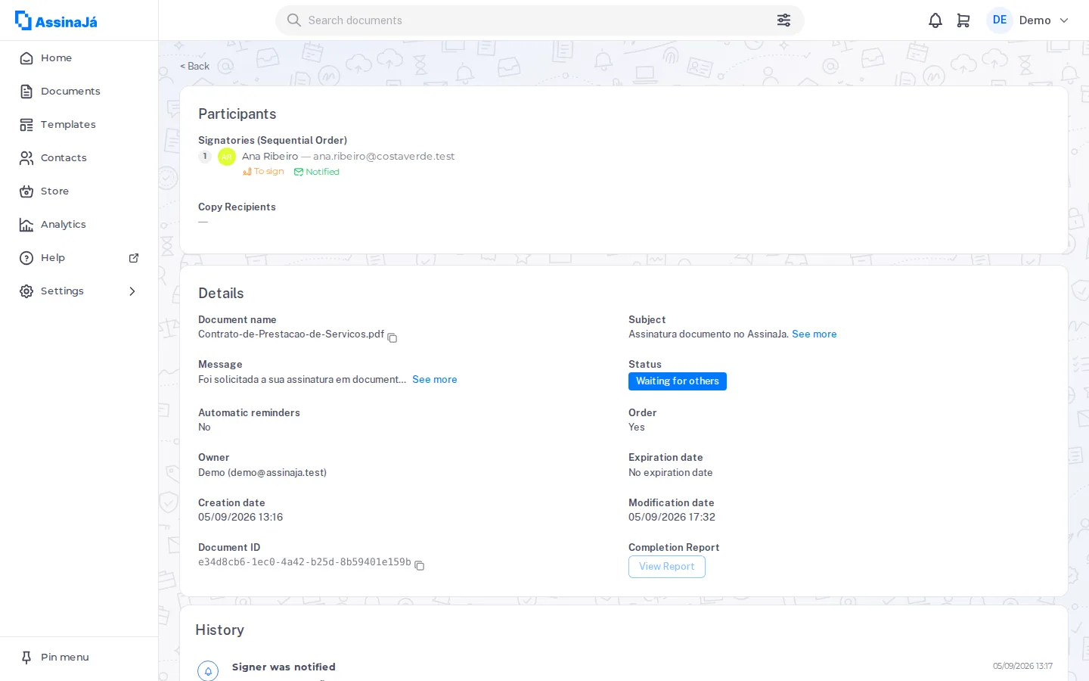
Task: Click Signer was notified history entry
Action: point(284,667)
